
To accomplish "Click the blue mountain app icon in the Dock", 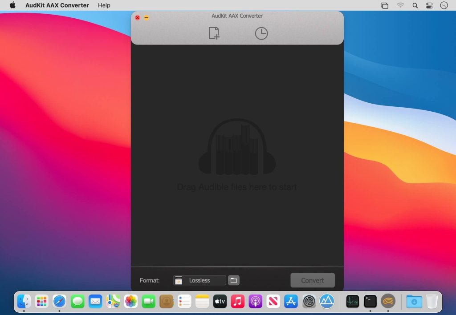I will (327, 301).
